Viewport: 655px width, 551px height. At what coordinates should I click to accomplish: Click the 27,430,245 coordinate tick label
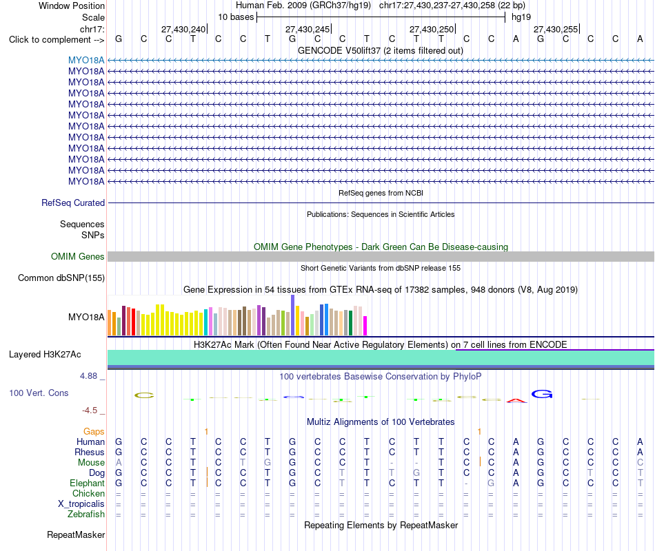308,29
